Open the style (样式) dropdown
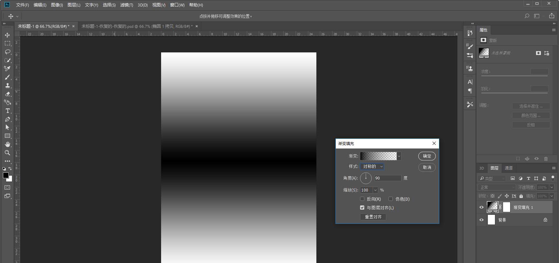Viewport: 559px width, 263px height. pyautogui.click(x=372, y=167)
